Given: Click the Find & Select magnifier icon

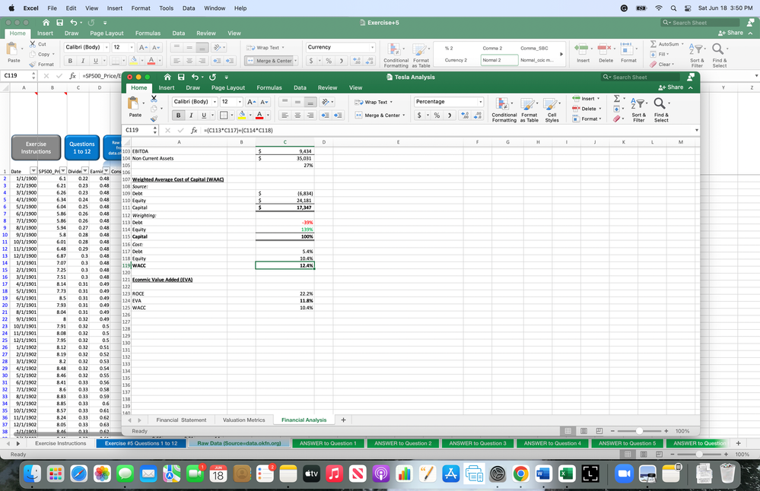Looking at the screenshot, I should [659, 103].
